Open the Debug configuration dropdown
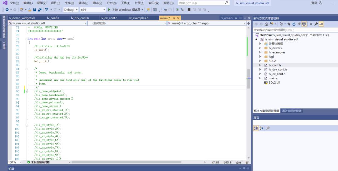 click(x=71, y=10)
